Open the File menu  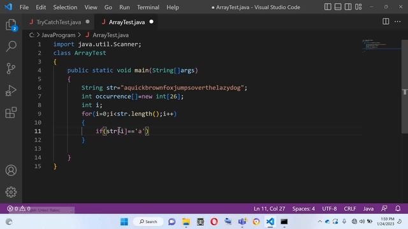(x=24, y=7)
